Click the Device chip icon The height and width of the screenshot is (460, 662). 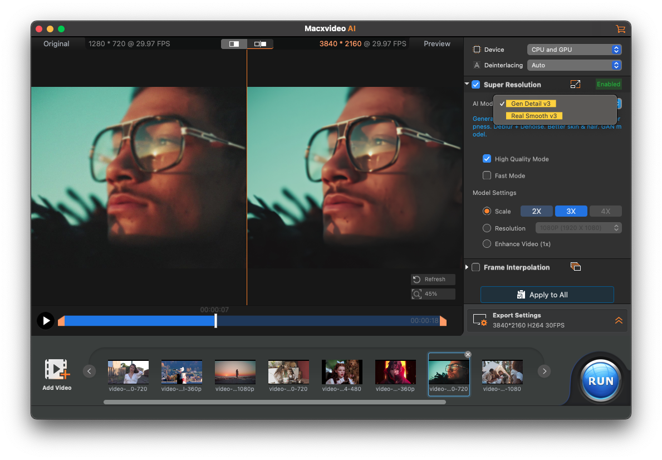click(477, 50)
